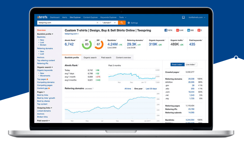Open Content Explorer

pyautogui.click(x=91, y=17)
